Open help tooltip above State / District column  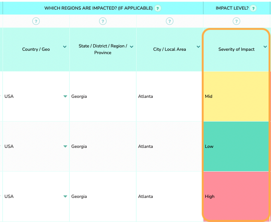tap(103, 21)
